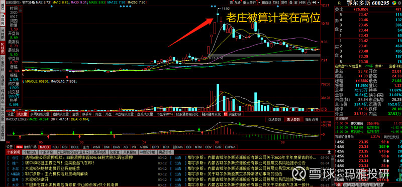Select the AI立桩成交量 indicator tab
The image size is (402, 187).
tap(124, 114)
